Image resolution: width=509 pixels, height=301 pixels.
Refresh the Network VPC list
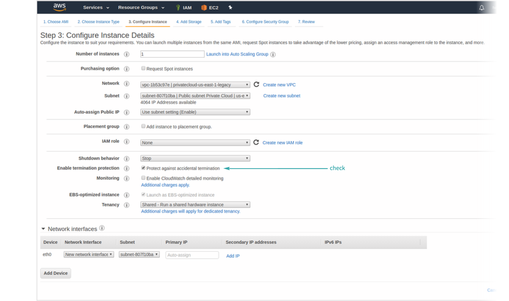pyautogui.click(x=256, y=84)
